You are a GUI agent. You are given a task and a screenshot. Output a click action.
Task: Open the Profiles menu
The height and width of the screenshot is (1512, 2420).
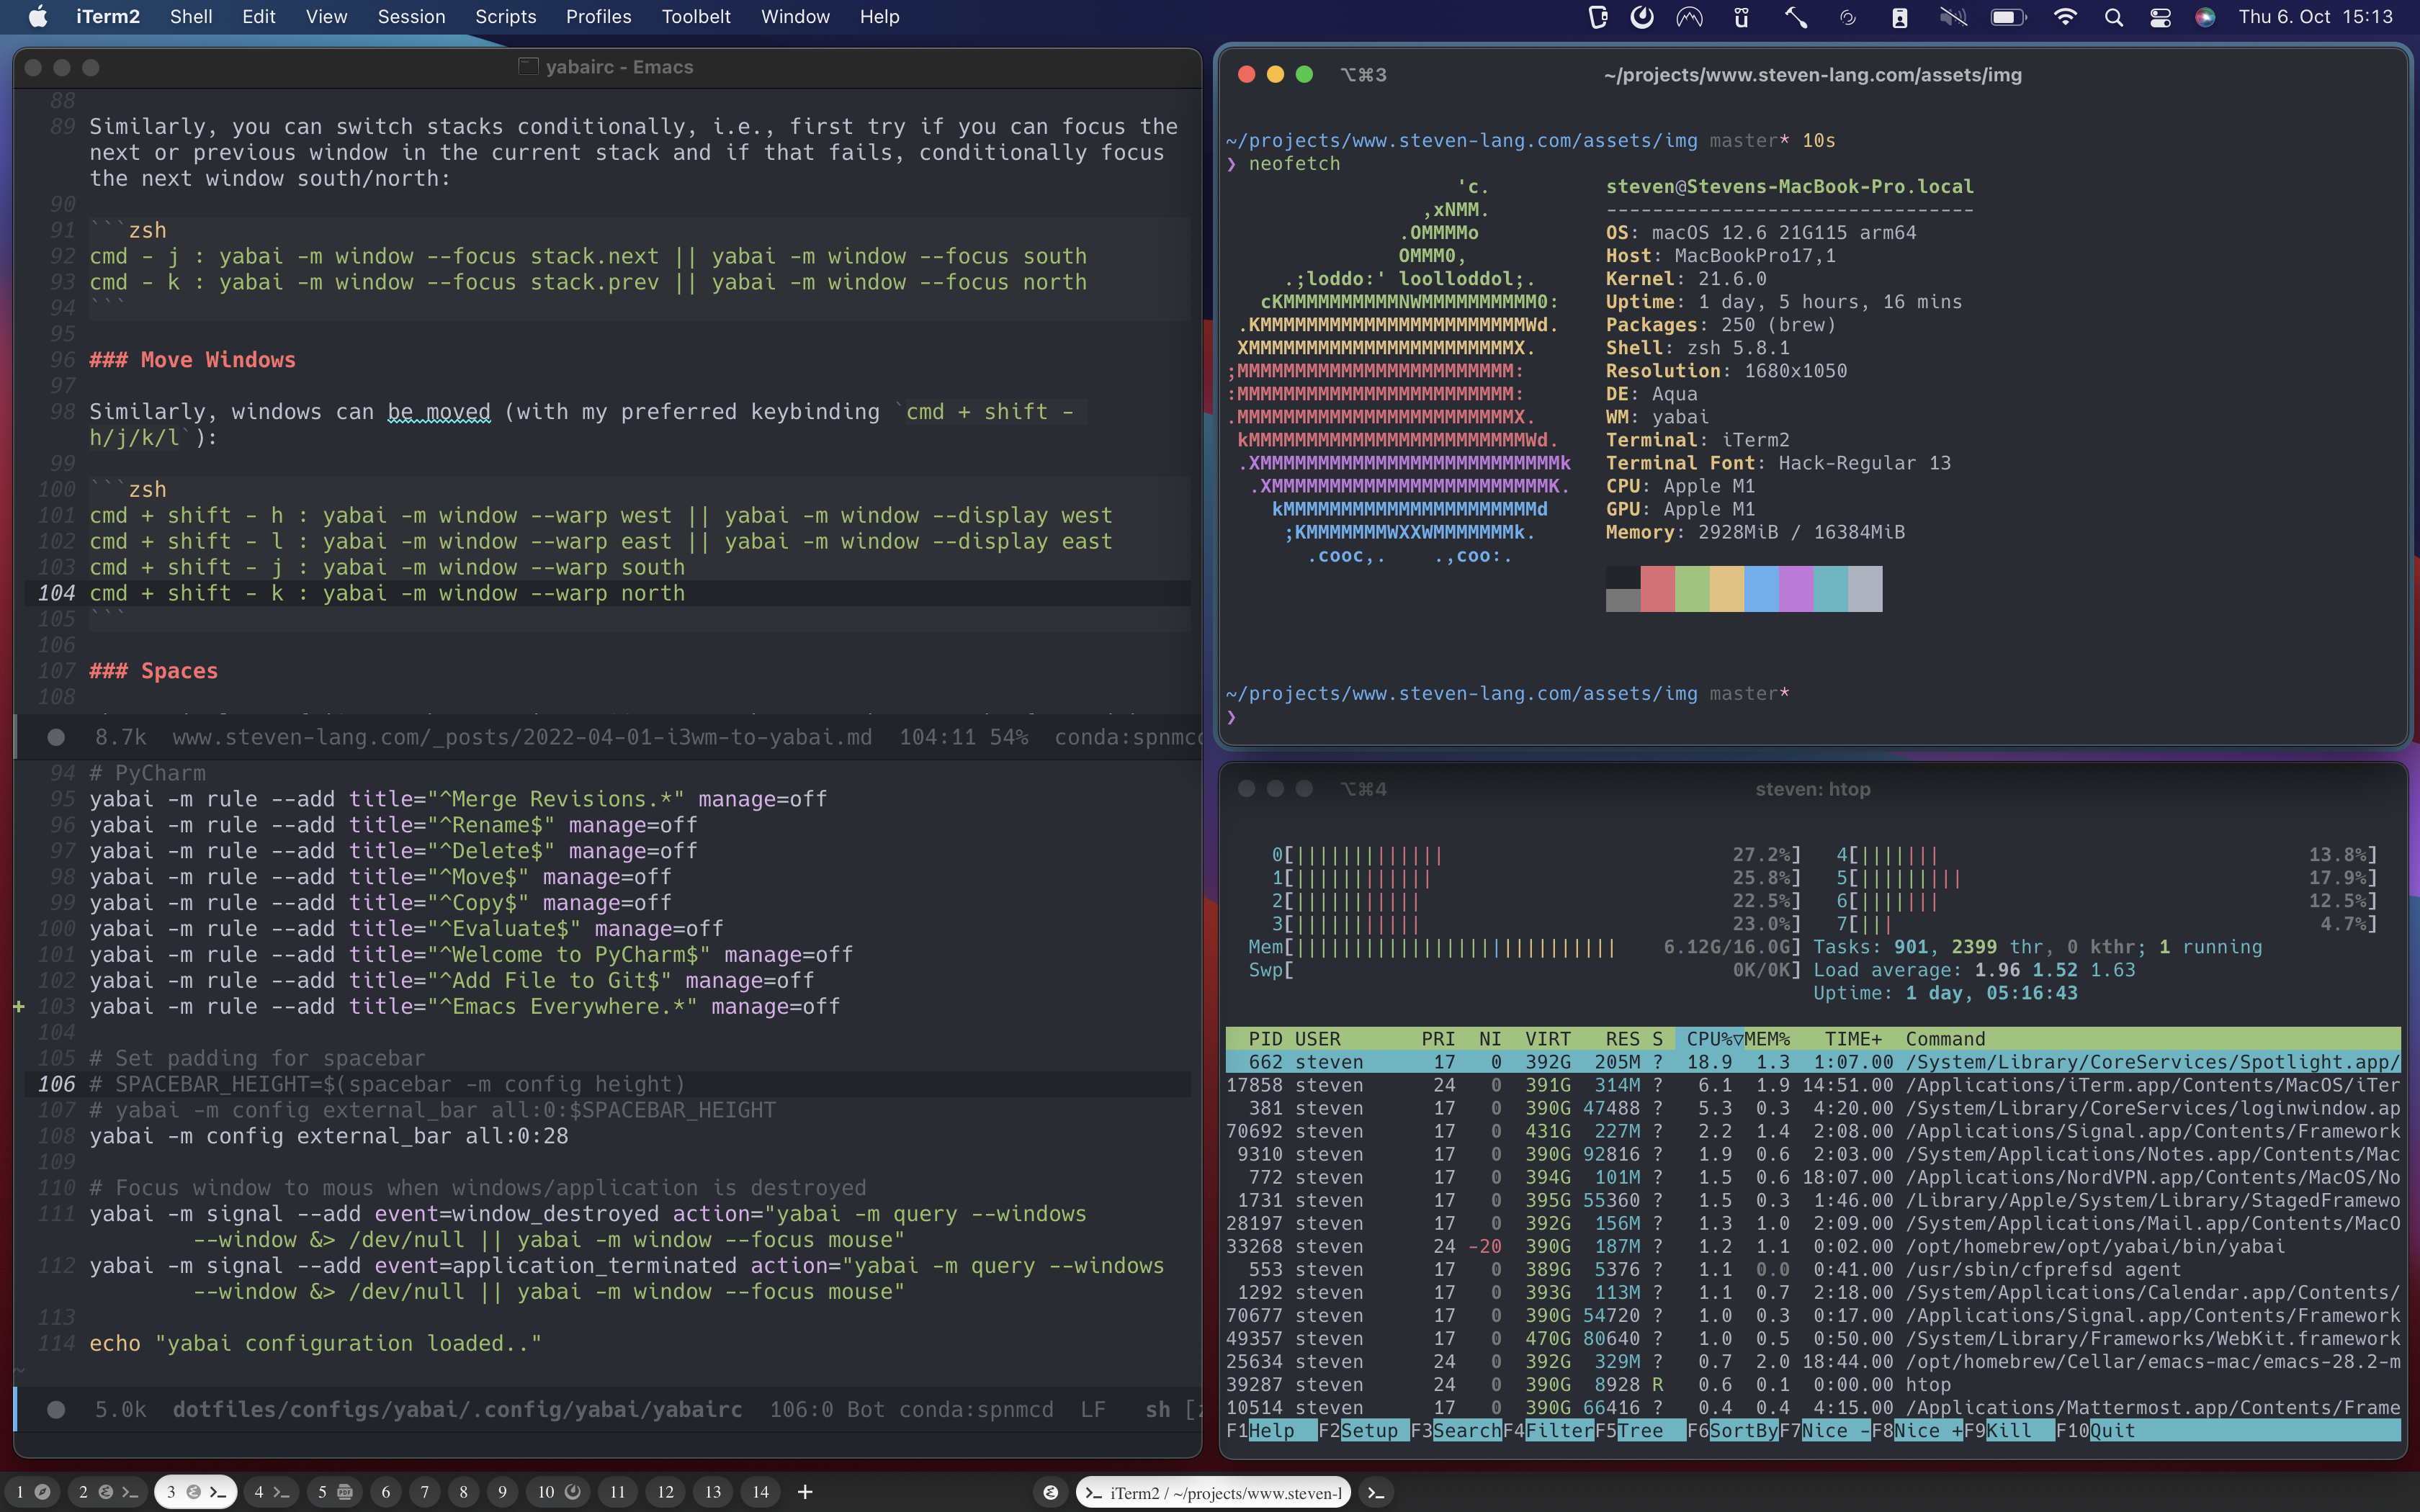(598, 17)
